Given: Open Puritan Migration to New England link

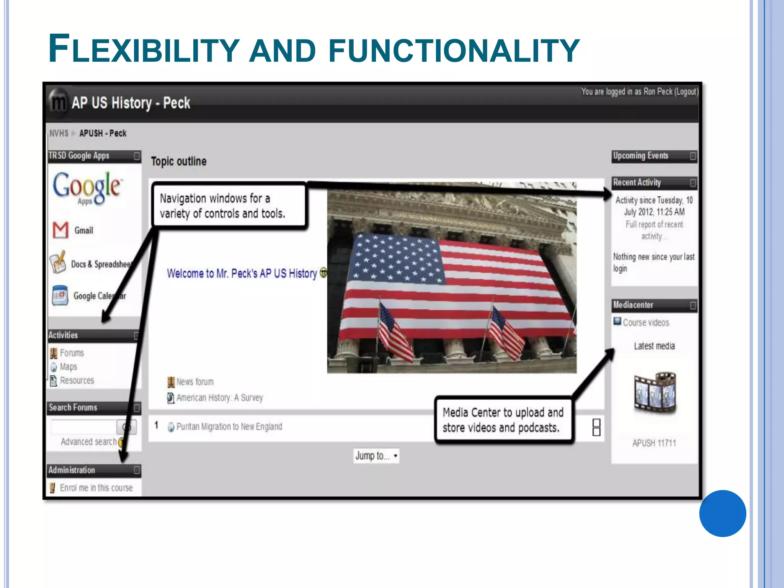Looking at the screenshot, I should pyautogui.click(x=229, y=426).
